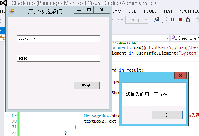The width and height of the screenshot is (199, 136).
Task: Focus the username field containing kkk\kkkk
Action: click(58, 39)
